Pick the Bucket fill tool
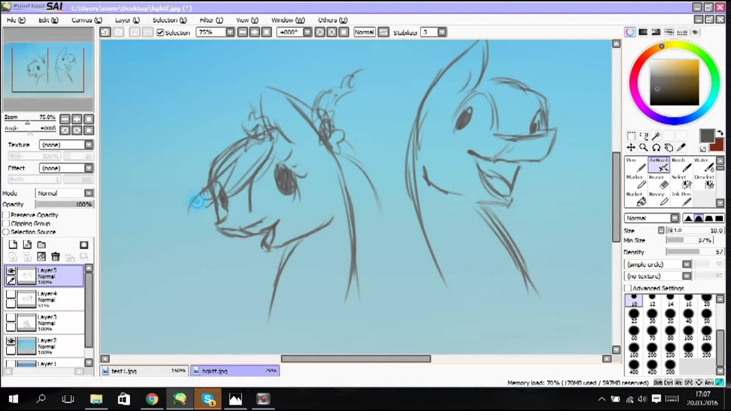The width and height of the screenshot is (731, 411). pyautogui.click(x=636, y=199)
